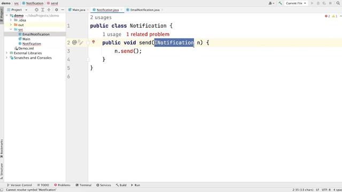Open the Terminal tool window

coord(83,185)
